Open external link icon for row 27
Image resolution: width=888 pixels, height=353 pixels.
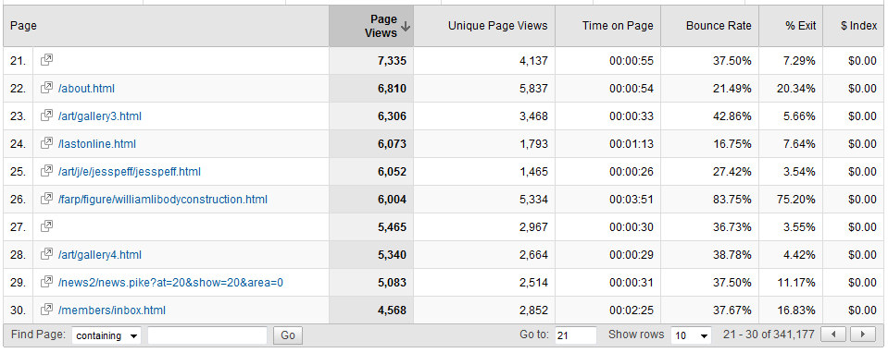tap(47, 225)
